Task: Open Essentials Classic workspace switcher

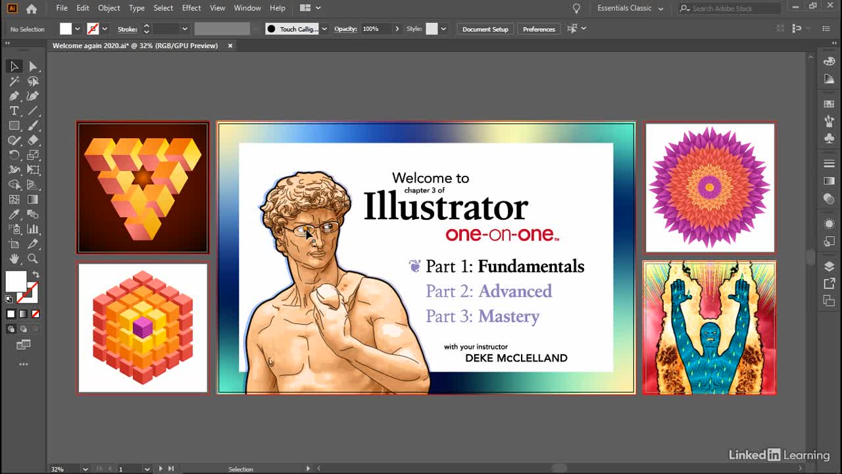Action: (x=630, y=8)
